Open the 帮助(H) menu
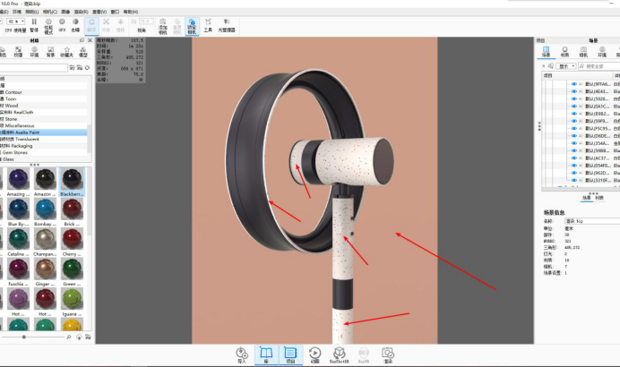The height and width of the screenshot is (367, 620). (x=131, y=12)
